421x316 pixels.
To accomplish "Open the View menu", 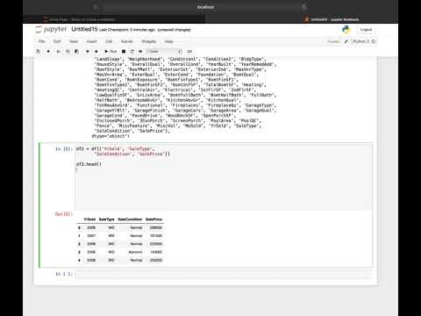I will [74, 41].
